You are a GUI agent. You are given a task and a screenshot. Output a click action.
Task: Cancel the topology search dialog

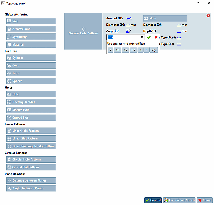point(205,200)
